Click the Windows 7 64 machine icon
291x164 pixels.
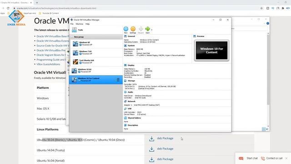pos(75,53)
